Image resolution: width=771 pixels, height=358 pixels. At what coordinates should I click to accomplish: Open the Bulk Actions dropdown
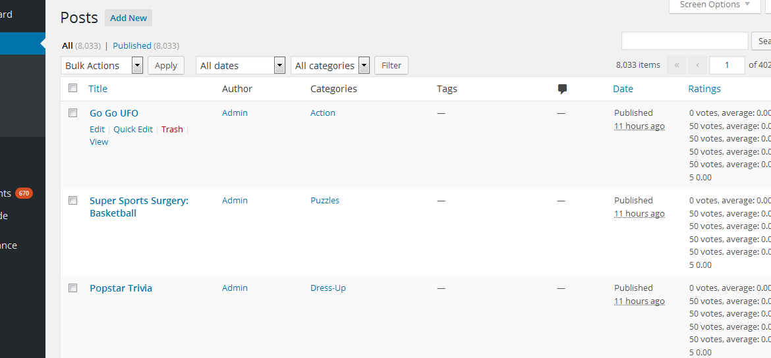tap(102, 65)
